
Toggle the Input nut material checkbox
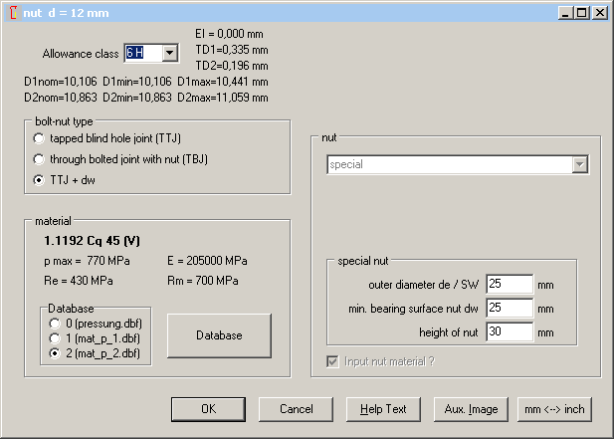click(x=331, y=359)
